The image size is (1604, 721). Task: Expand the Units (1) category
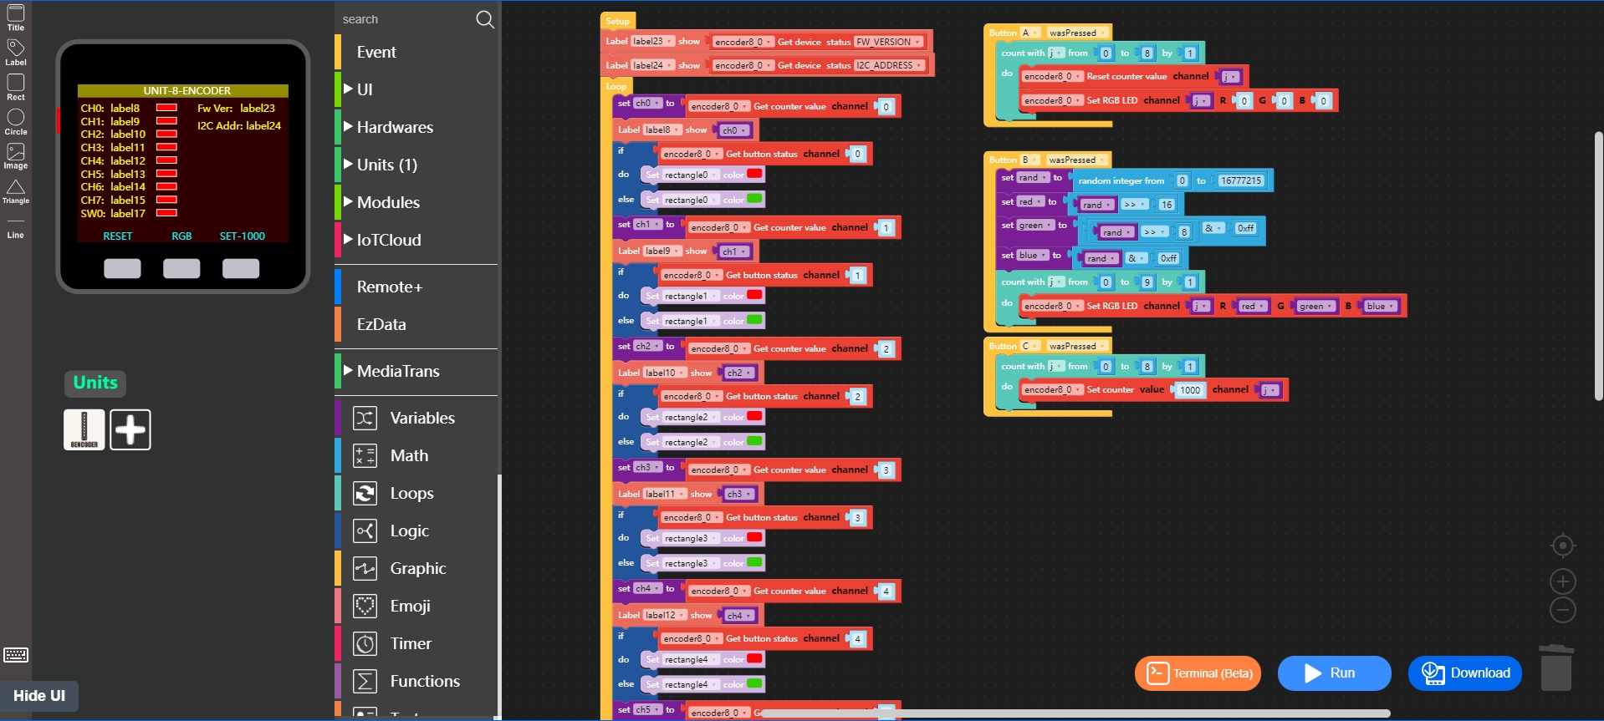(x=386, y=165)
